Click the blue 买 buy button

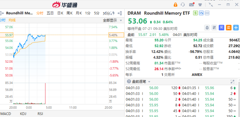(x=221, y=28)
